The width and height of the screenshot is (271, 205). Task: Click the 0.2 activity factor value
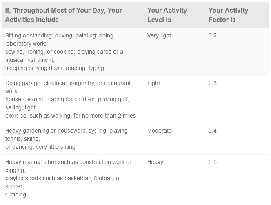tap(213, 35)
